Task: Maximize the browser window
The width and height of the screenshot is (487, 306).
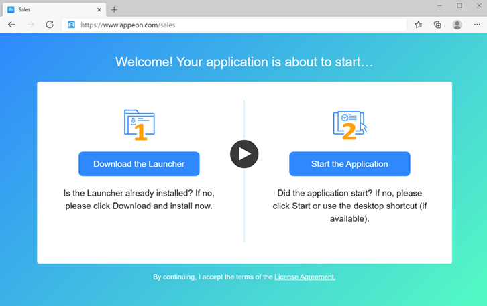Action: click(459, 6)
